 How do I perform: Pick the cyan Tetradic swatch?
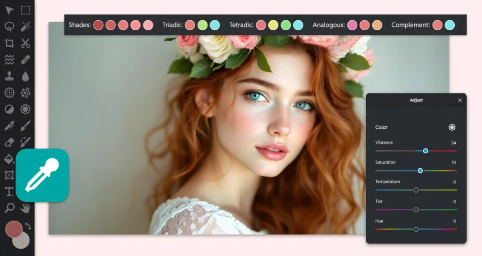point(298,25)
